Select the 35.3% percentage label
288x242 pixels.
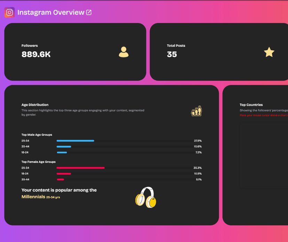coord(198,168)
